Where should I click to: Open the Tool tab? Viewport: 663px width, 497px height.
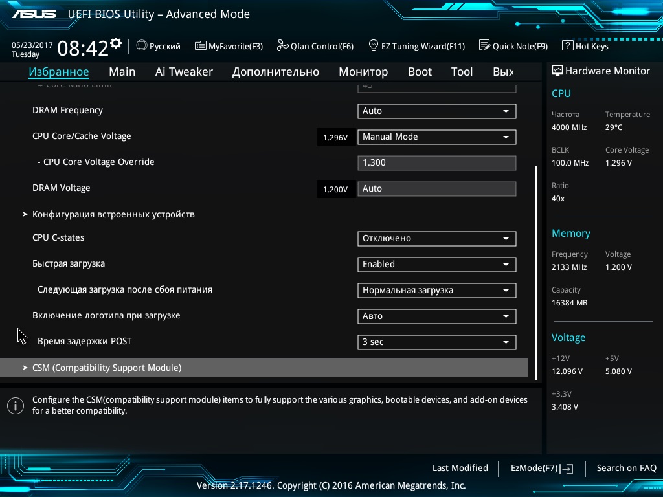(462, 72)
